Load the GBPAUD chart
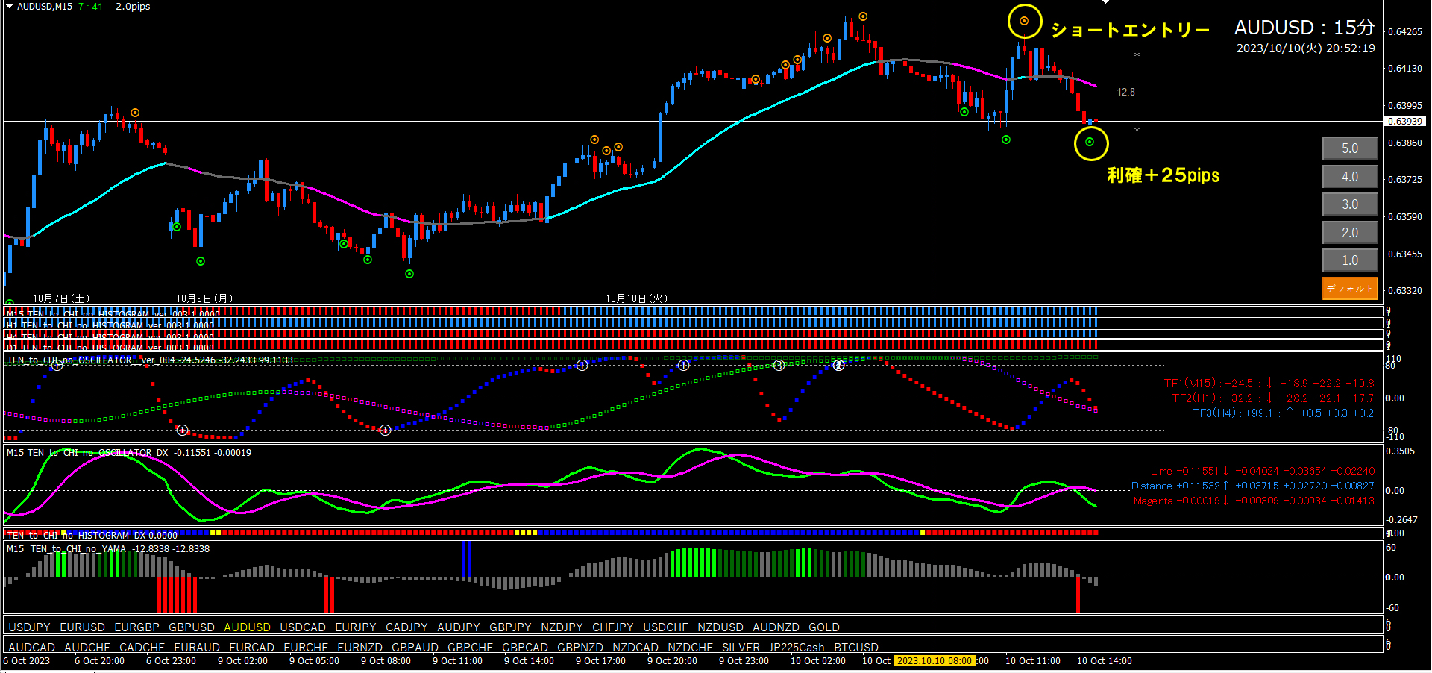The width and height of the screenshot is (1432, 673). pyautogui.click(x=415, y=648)
